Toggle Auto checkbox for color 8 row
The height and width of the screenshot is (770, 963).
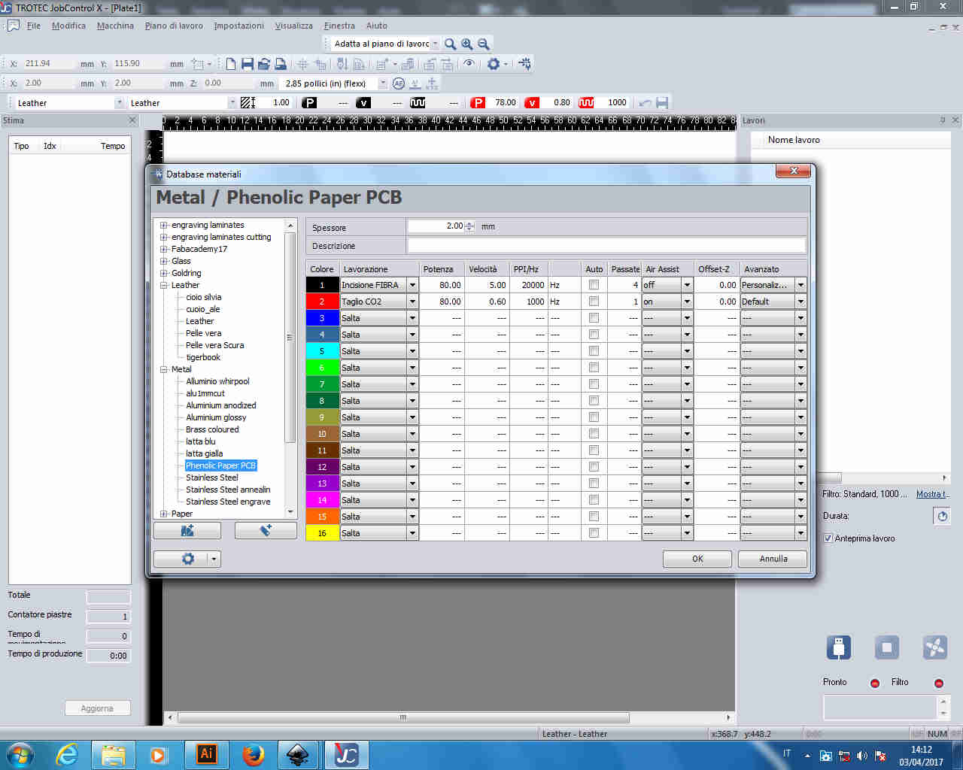[x=594, y=401]
